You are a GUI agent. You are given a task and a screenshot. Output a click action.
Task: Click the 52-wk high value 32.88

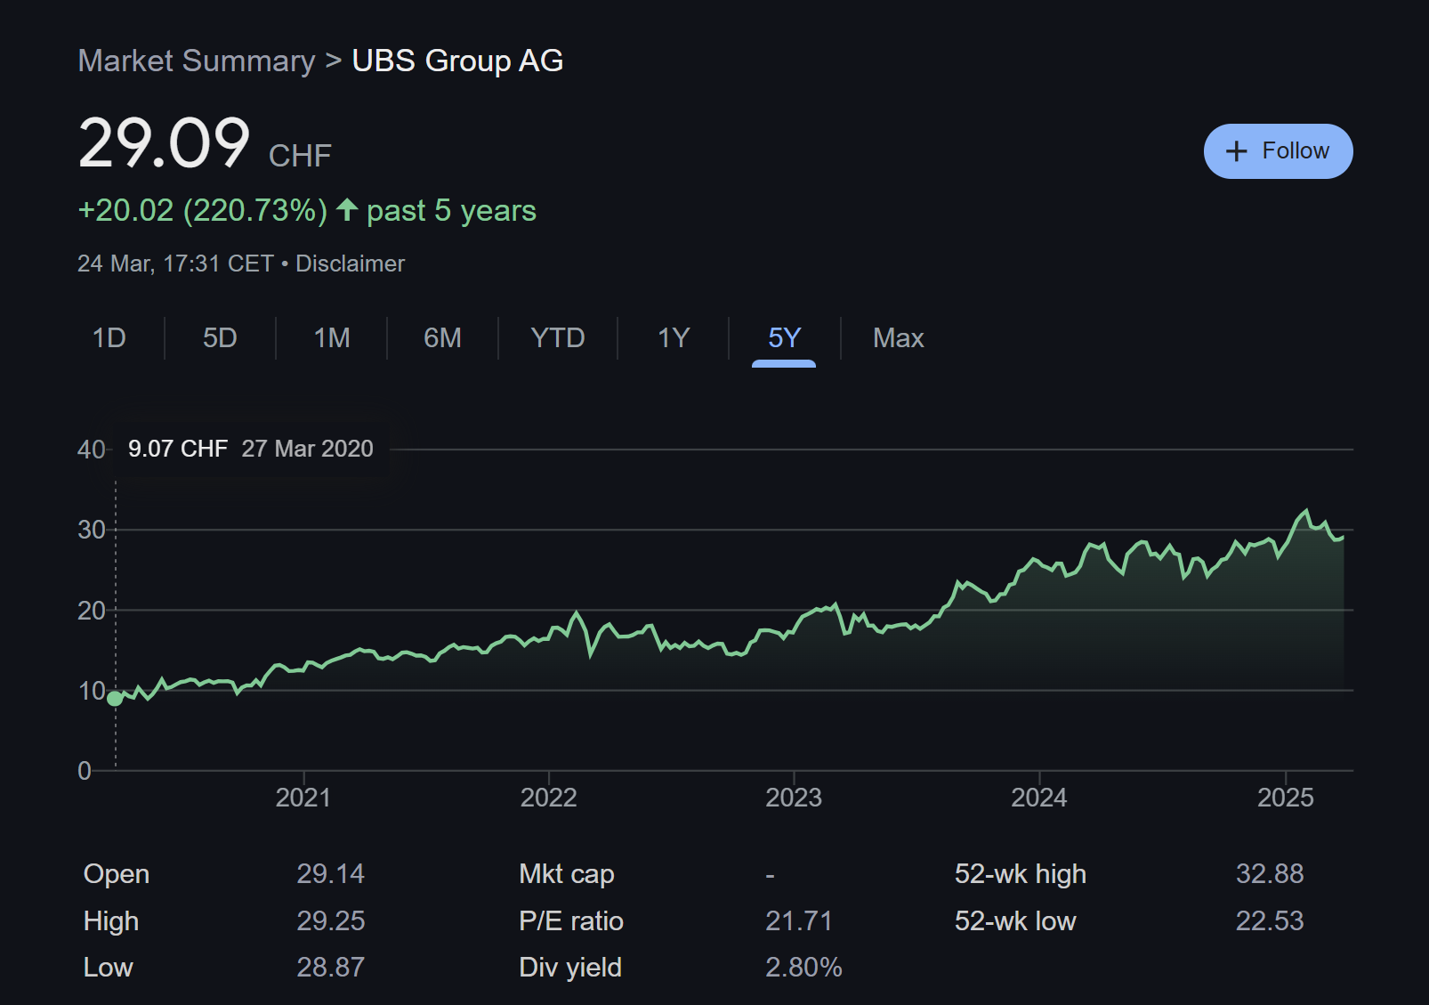[x=1270, y=873]
